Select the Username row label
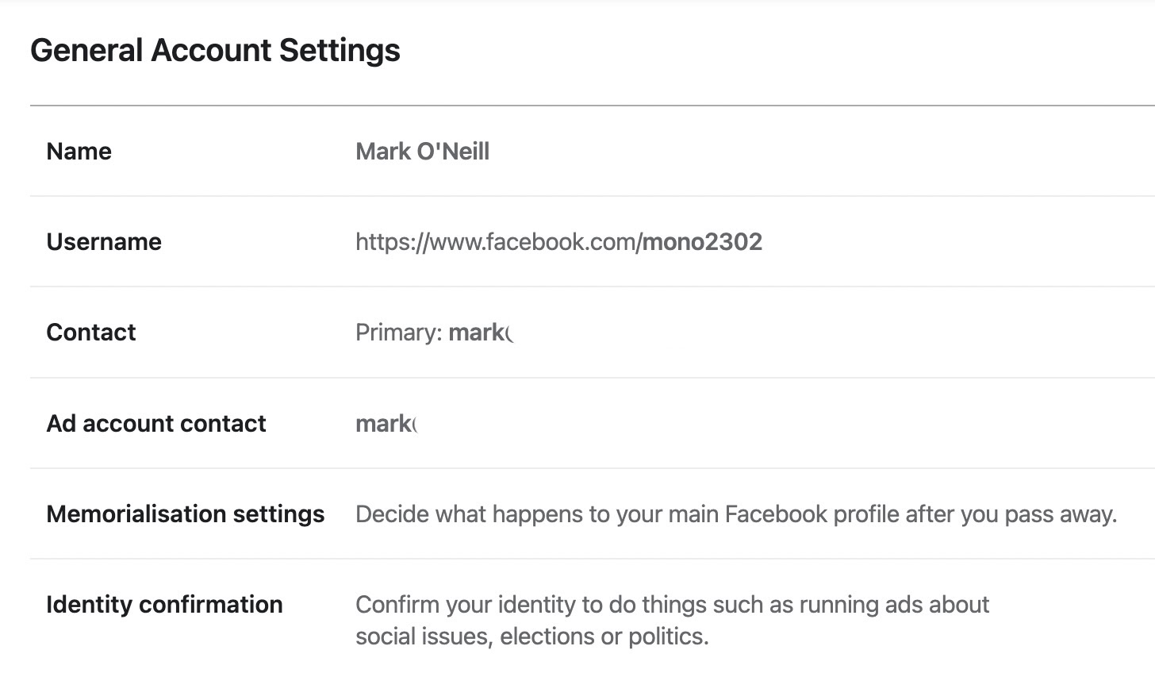 pyautogui.click(x=104, y=241)
